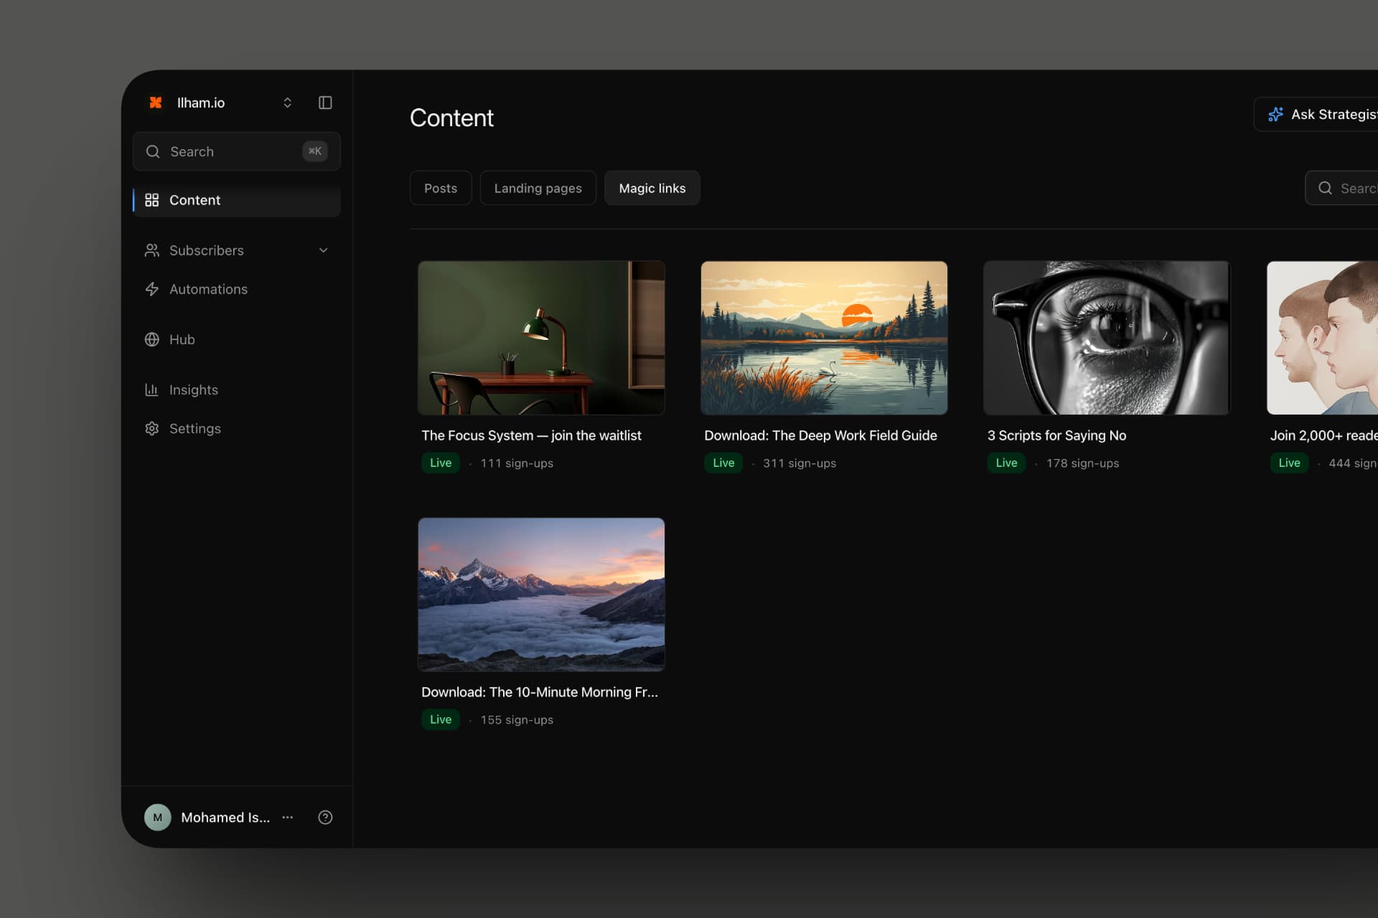Click the Insights bar chart icon
This screenshot has height=918, width=1378.
click(x=151, y=389)
